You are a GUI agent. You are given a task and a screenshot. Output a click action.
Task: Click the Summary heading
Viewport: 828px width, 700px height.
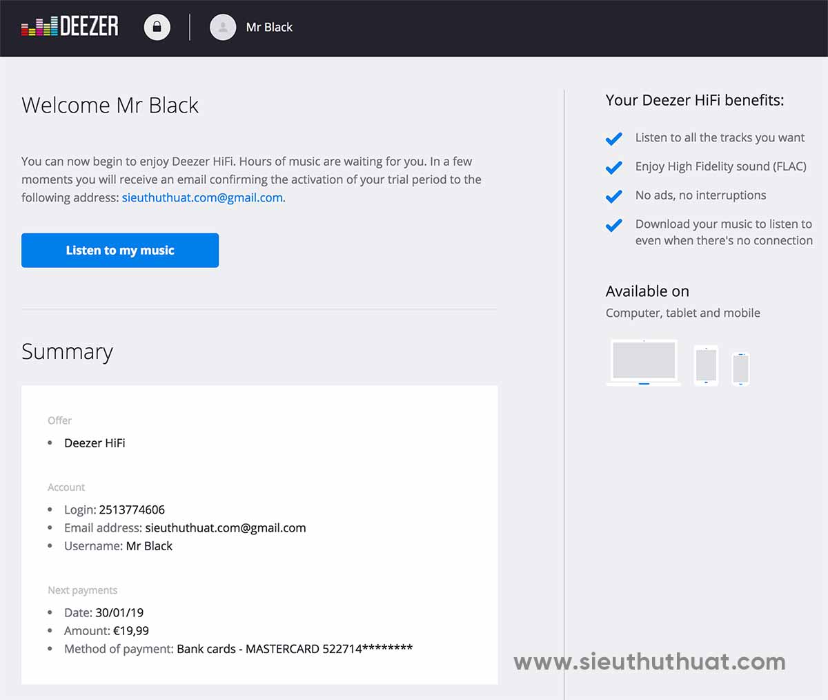click(67, 352)
